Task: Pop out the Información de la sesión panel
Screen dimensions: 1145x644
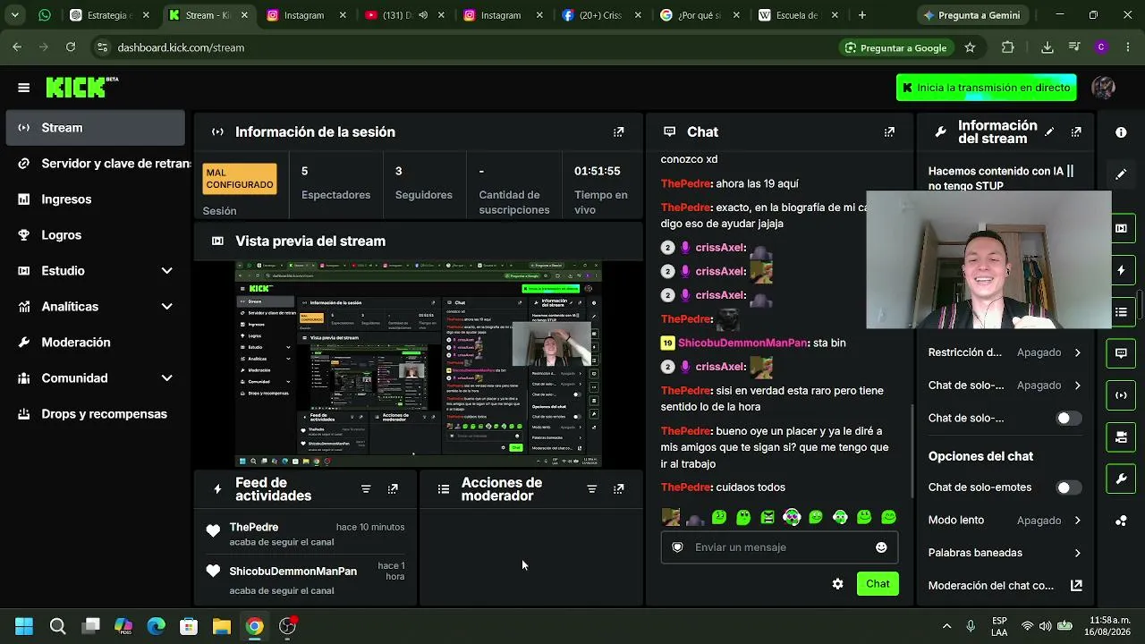Action: coord(618,132)
